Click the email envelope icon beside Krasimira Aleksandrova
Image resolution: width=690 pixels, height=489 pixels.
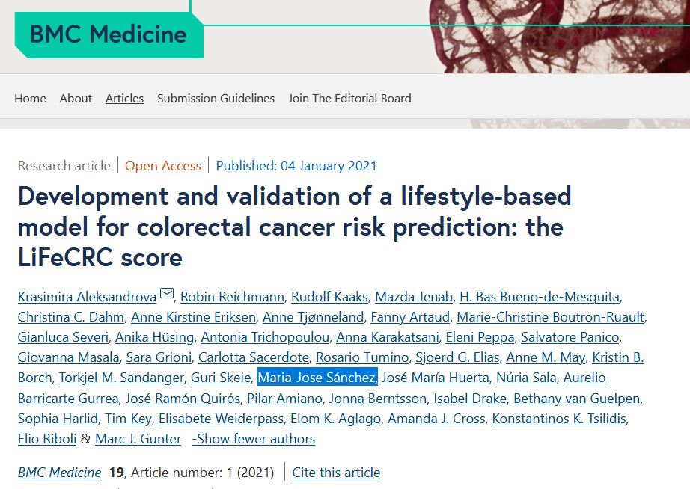[x=166, y=295]
